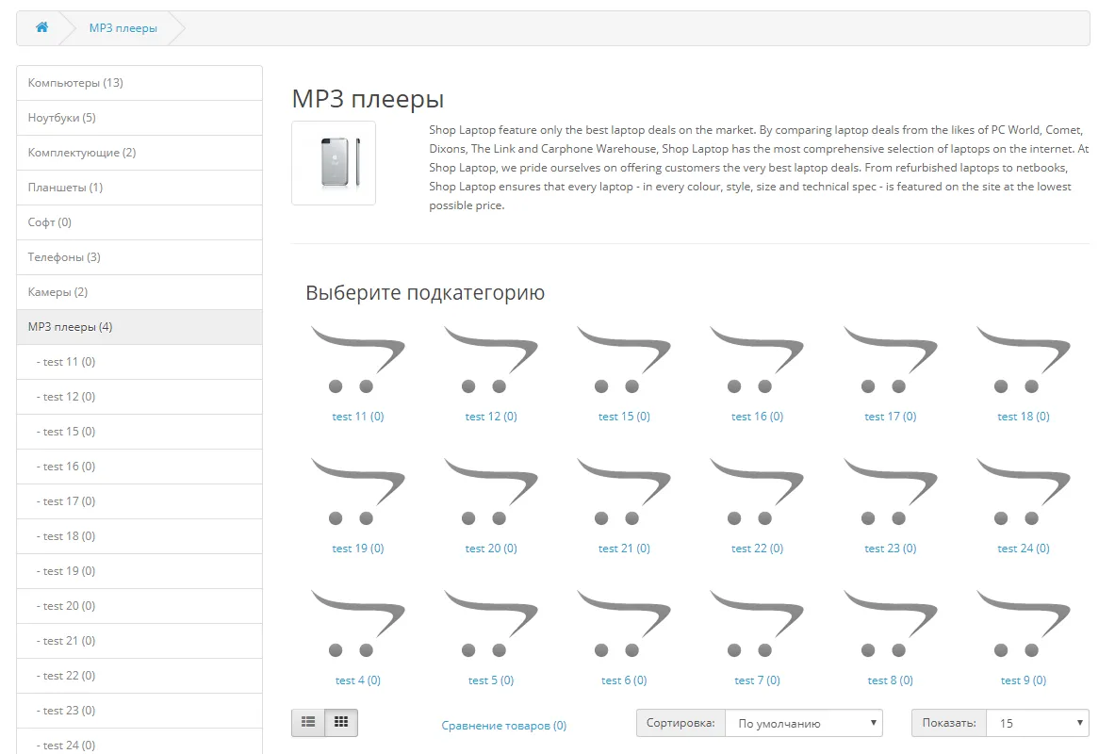
Task: Click MP3 плееры breadcrumb link
Action: (123, 27)
